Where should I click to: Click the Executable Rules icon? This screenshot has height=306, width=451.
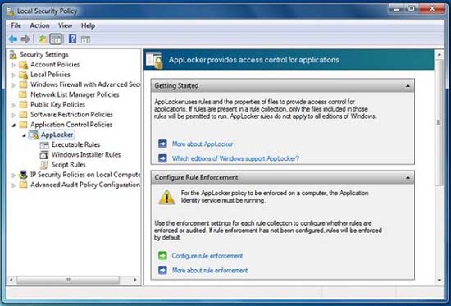(x=44, y=144)
